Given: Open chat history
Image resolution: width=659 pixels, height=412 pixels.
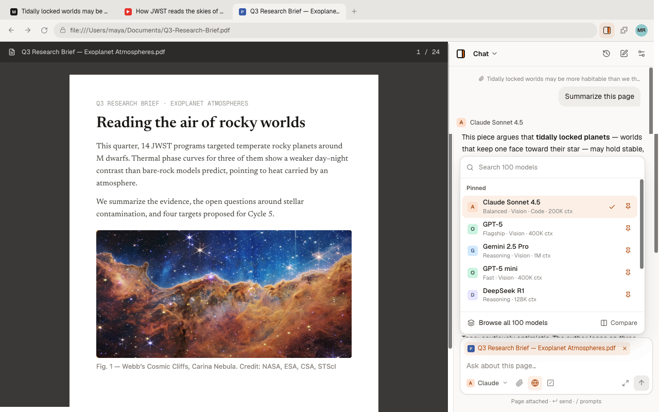Looking at the screenshot, I should [x=606, y=54].
